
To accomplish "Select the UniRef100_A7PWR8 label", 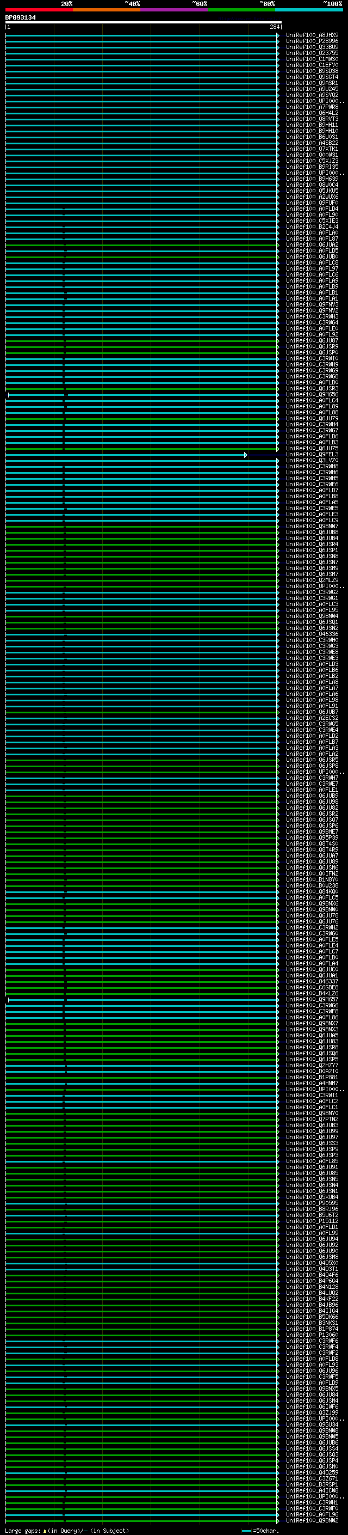I will pos(312,107).
